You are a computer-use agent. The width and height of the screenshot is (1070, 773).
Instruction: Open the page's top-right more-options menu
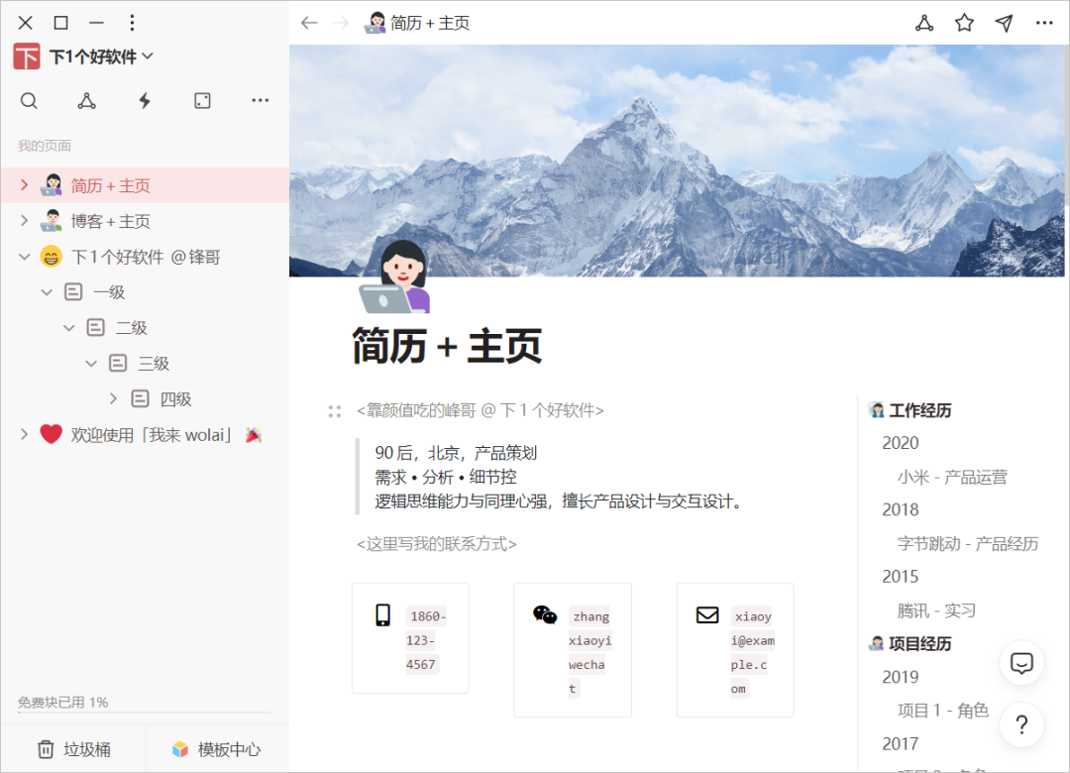1044,23
